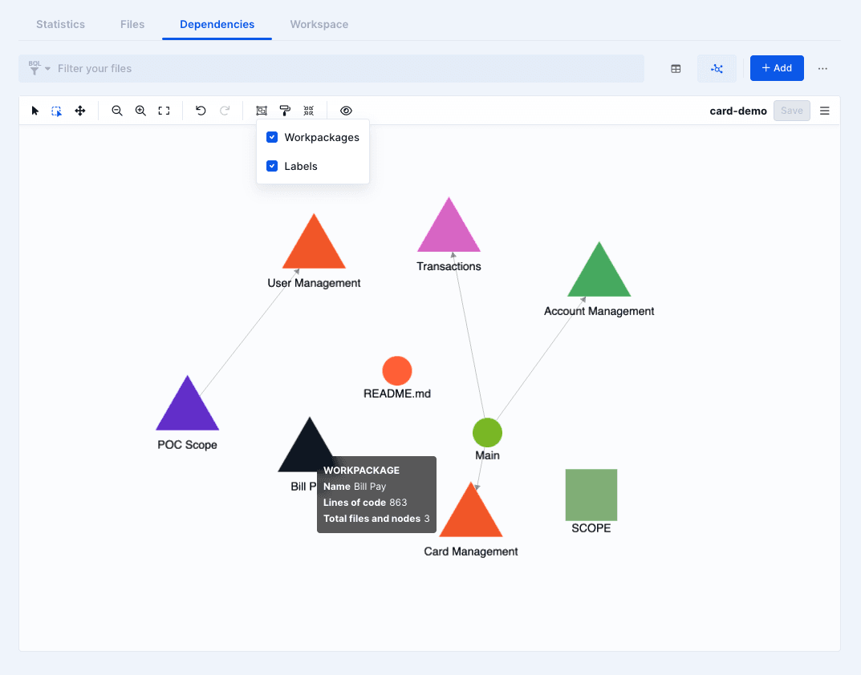Select the pointer arrow tool
The width and height of the screenshot is (861, 675).
point(35,111)
